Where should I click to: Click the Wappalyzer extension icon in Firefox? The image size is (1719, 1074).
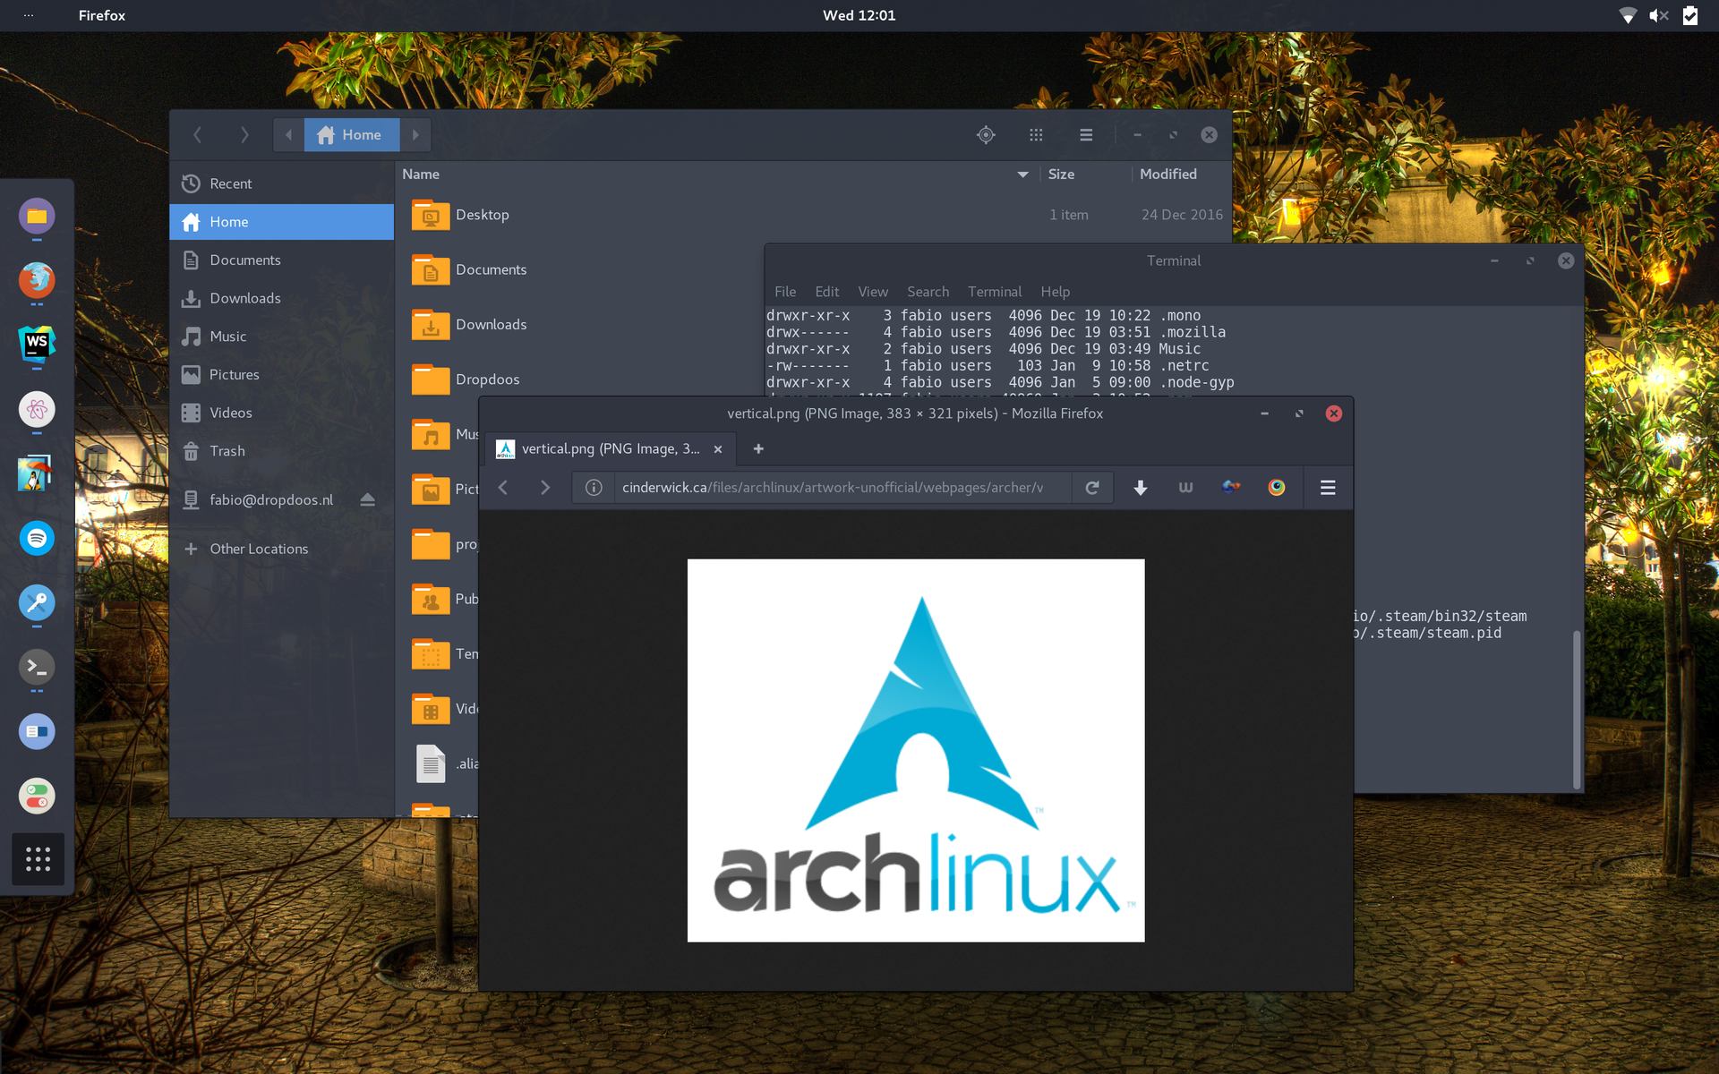[x=1185, y=488]
